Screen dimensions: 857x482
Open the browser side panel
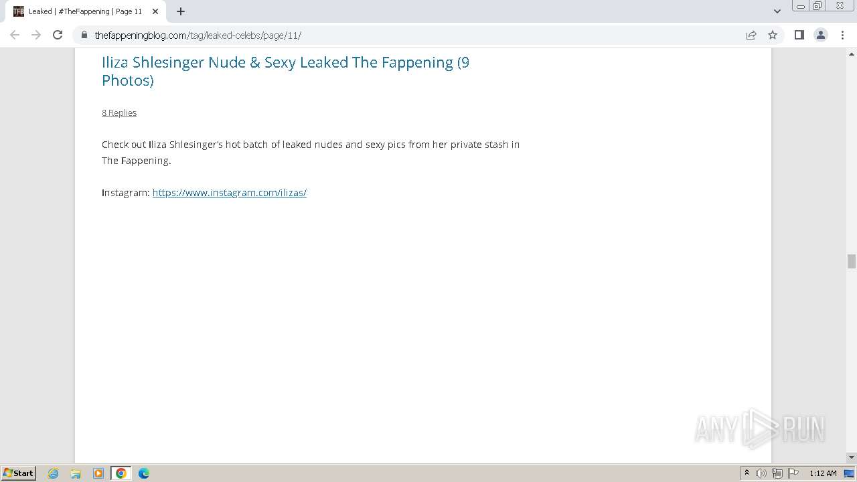(799, 35)
